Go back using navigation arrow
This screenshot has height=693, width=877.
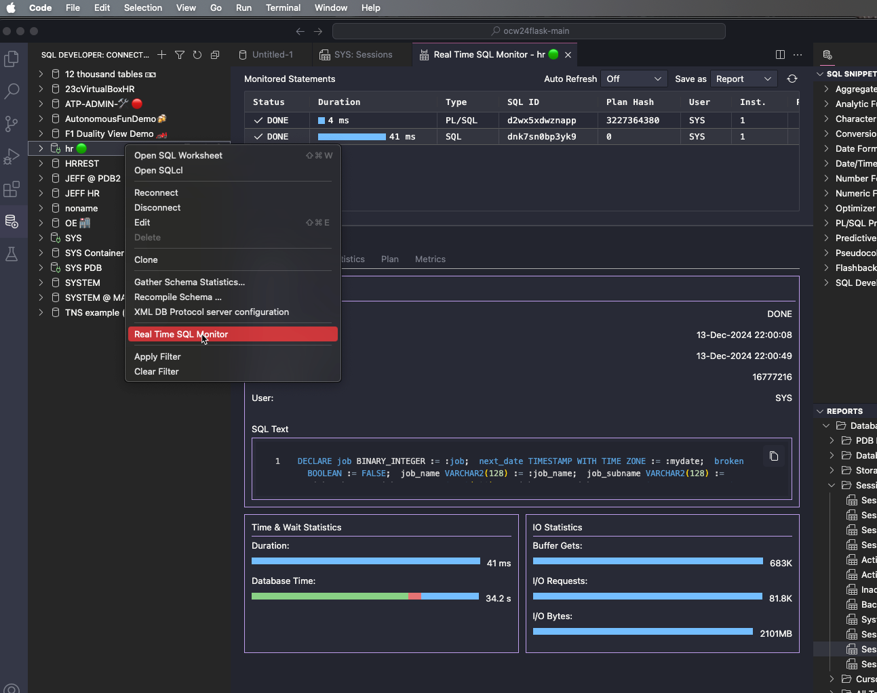click(x=300, y=31)
